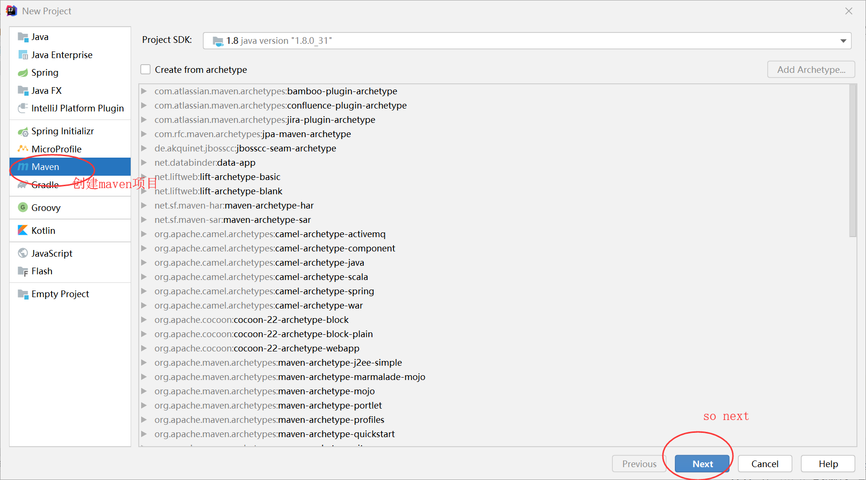The image size is (866, 480).
Task: Expand bamboo-plugin-archetype node
Action: point(144,91)
